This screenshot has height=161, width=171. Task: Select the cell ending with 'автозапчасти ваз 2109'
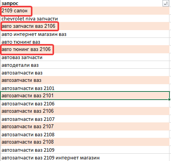(85, 150)
